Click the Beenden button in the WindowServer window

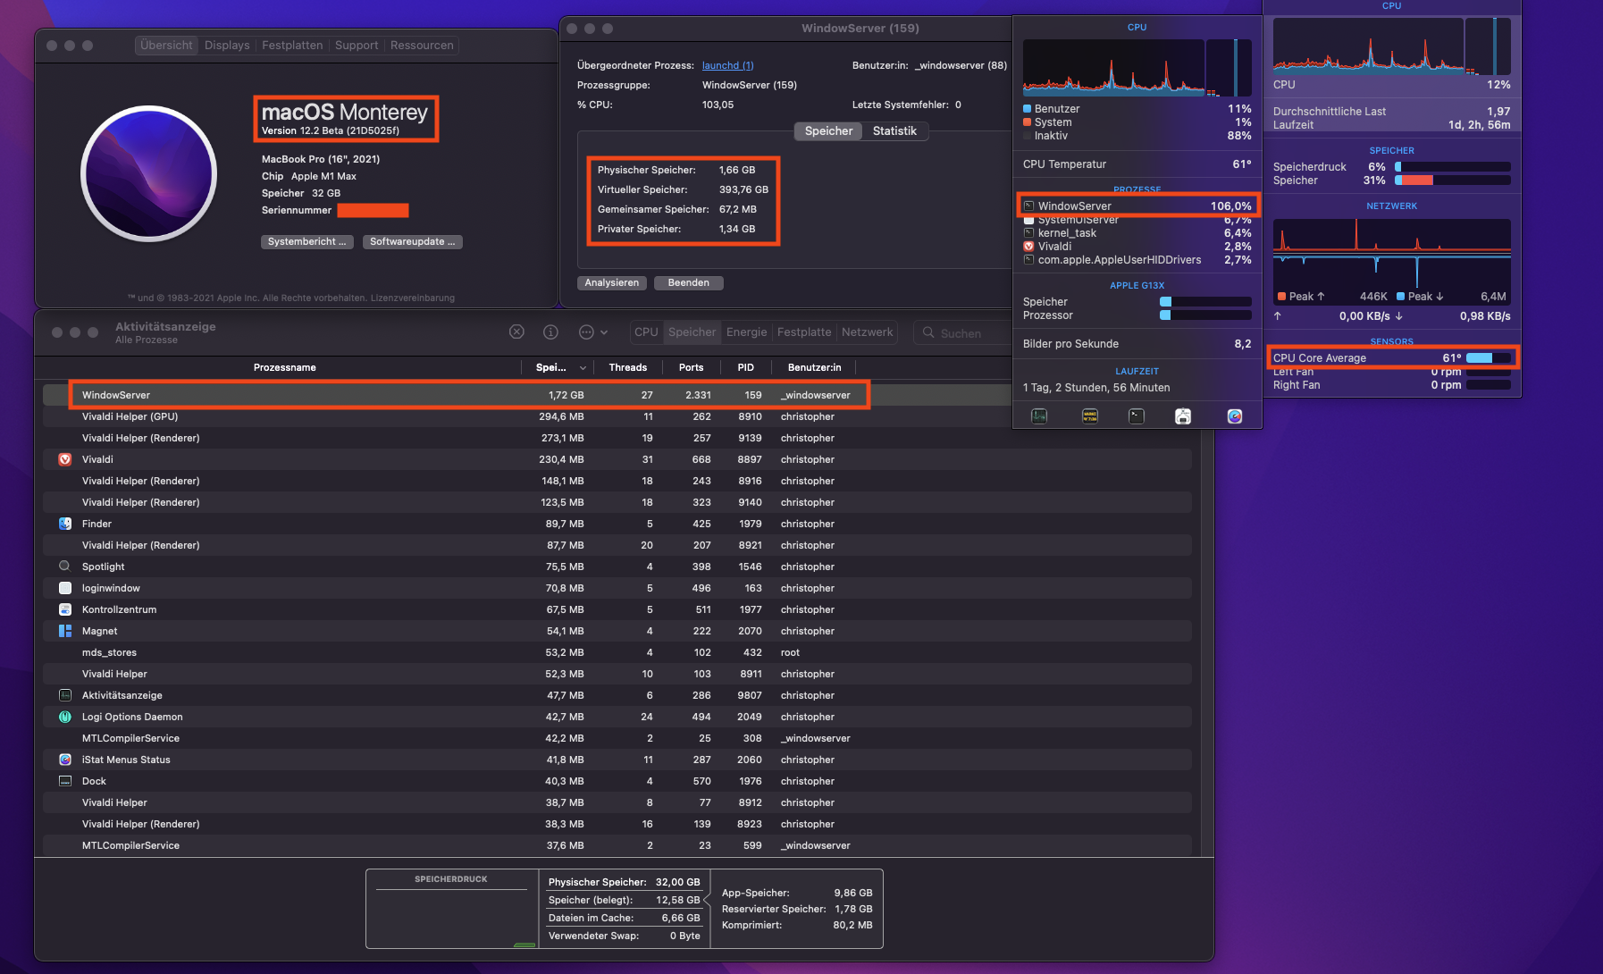tap(689, 283)
